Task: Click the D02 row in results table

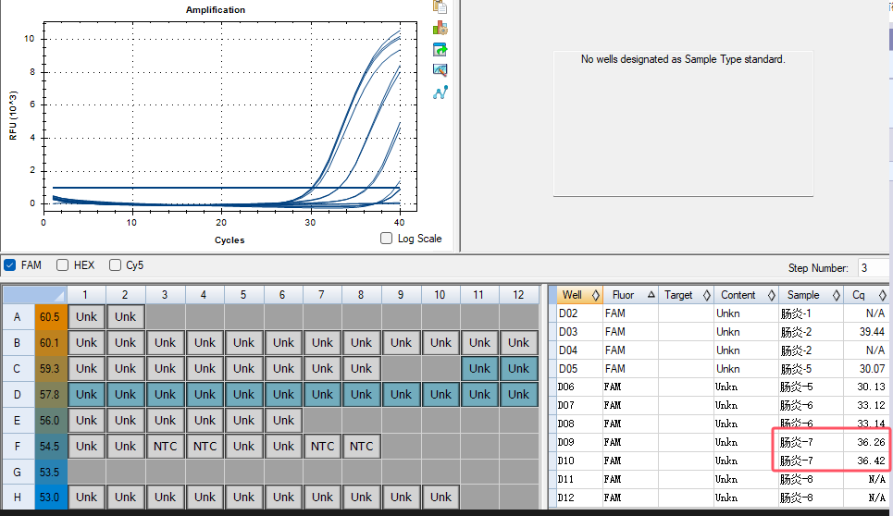Action: pos(723,313)
